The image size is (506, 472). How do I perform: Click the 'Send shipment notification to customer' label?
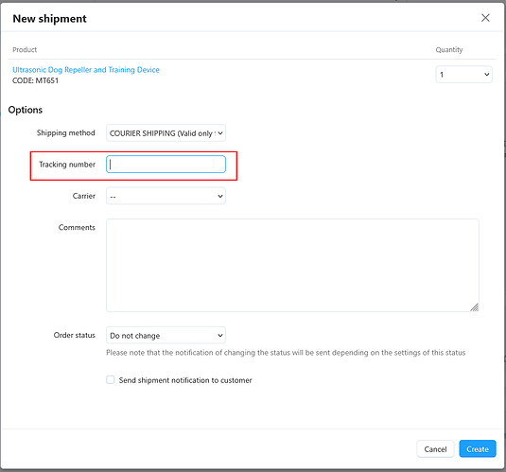tap(185, 380)
